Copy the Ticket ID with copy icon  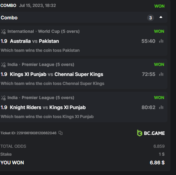(60, 133)
